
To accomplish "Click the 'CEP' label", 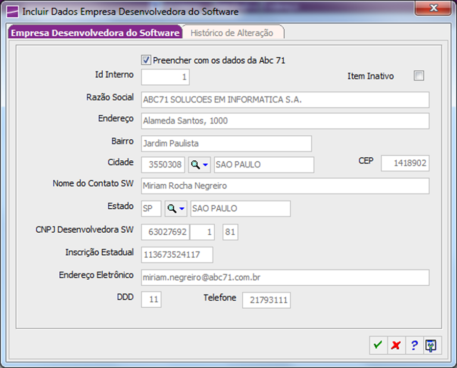I will pos(366,161).
